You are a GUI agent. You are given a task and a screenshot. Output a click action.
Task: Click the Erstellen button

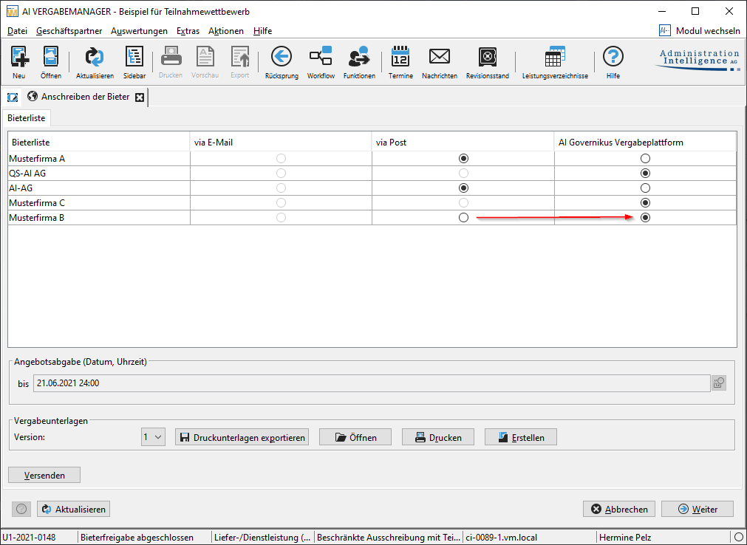point(521,437)
